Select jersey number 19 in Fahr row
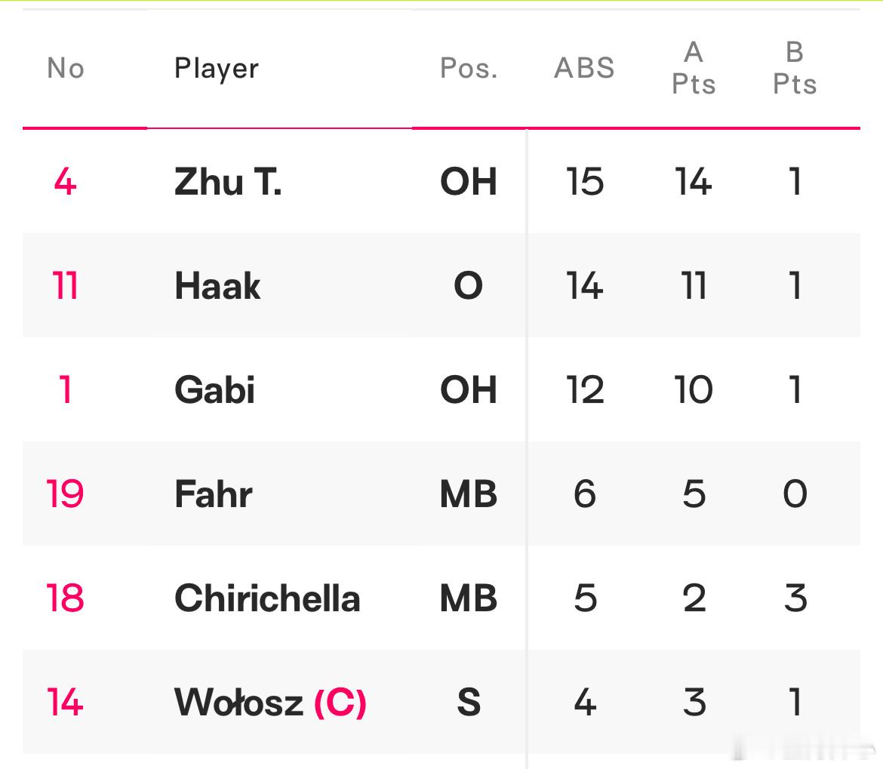 [66, 494]
